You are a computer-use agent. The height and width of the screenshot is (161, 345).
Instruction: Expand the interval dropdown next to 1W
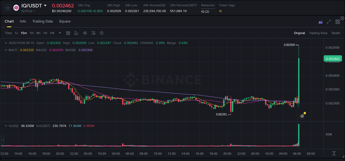[59, 33]
